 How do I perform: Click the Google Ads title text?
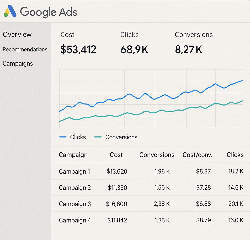click(x=49, y=12)
